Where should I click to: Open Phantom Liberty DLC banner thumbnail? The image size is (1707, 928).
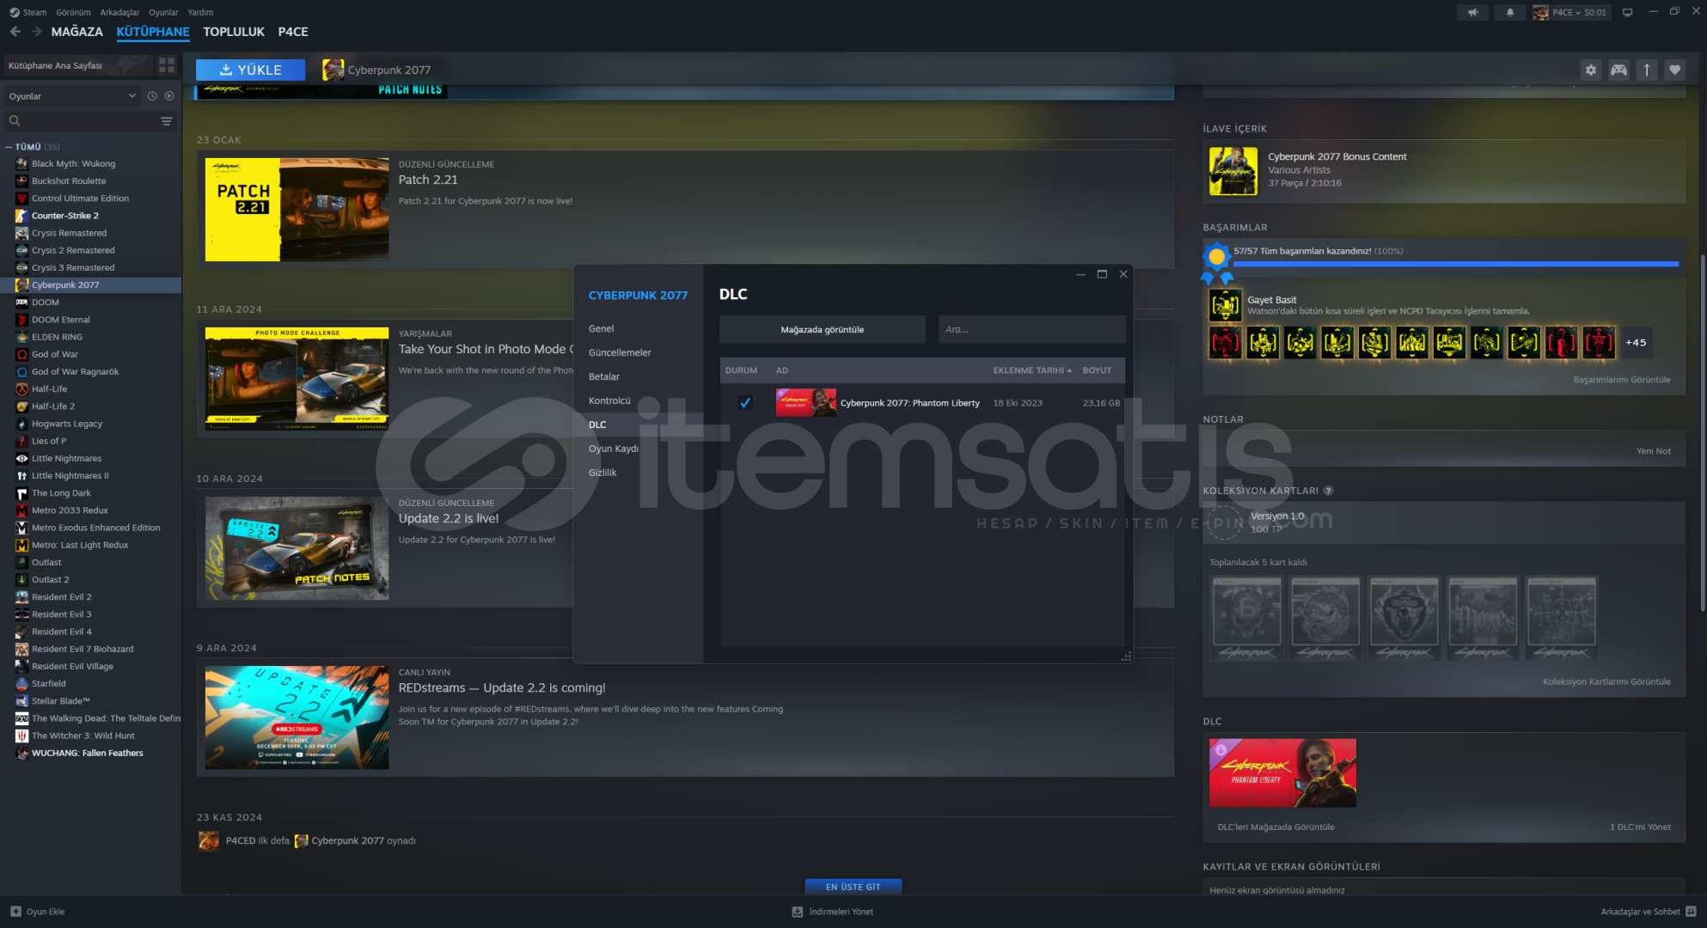click(1282, 772)
